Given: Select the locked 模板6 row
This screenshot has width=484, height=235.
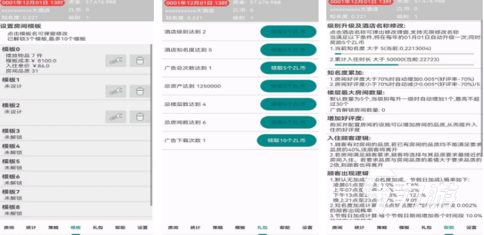Looking at the screenshot, I should click(75, 179).
